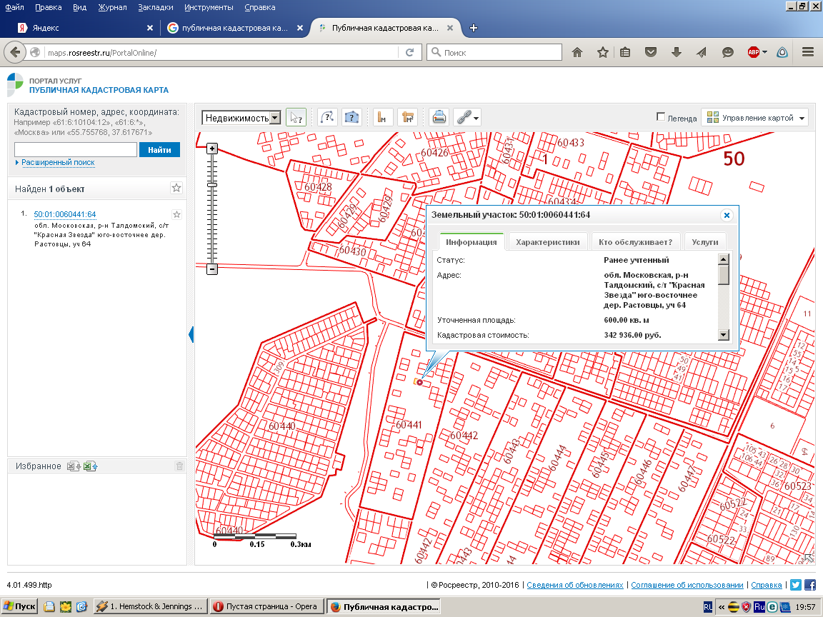This screenshot has width=823, height=617.
Task: Switch to Пустая страница - Opera taskbar item
Action: pyautogui.click(x=266, y=606)
